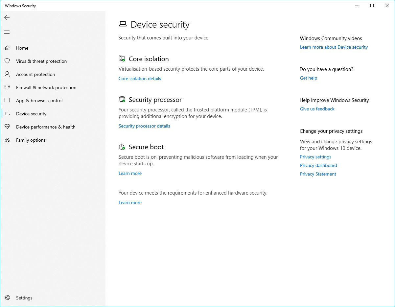Open Virus & threat protection page
This screenshot has width=395, height=307.
click(53, 61)
